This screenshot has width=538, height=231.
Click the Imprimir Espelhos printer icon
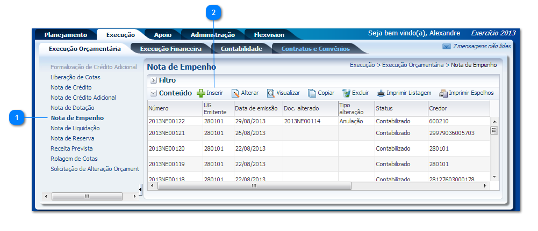pyautogui.click(x=443, y=93)
